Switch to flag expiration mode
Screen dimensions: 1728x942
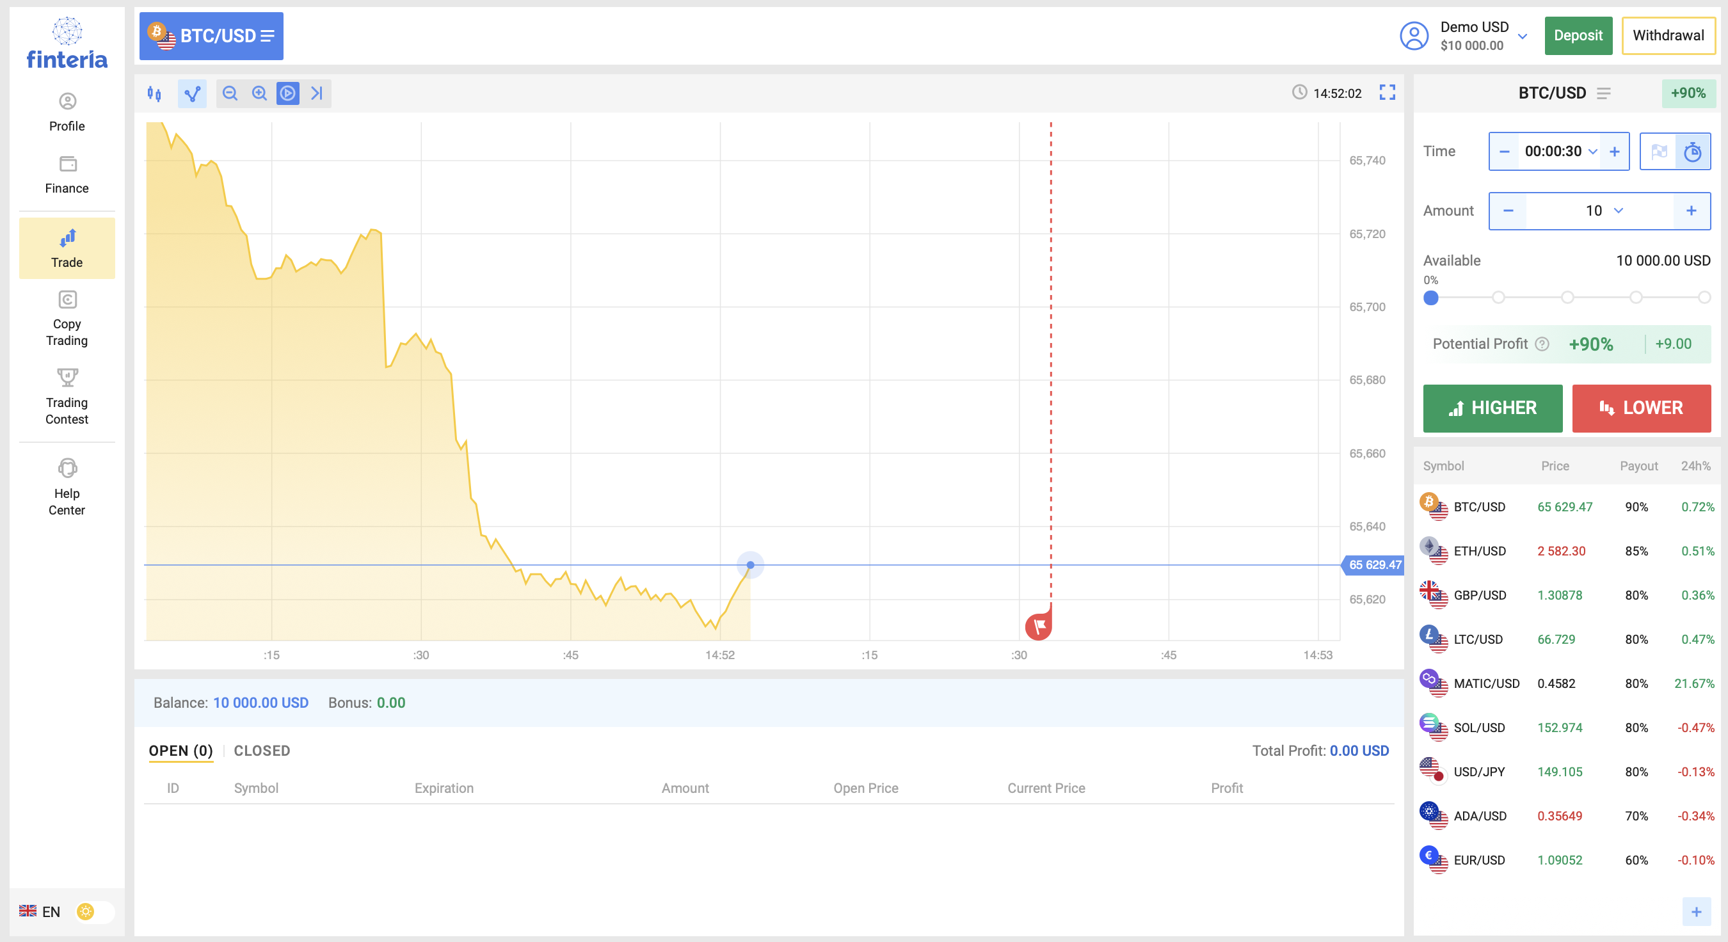point(1659,152)
